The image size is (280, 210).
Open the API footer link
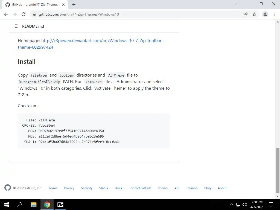pos(177,188)
